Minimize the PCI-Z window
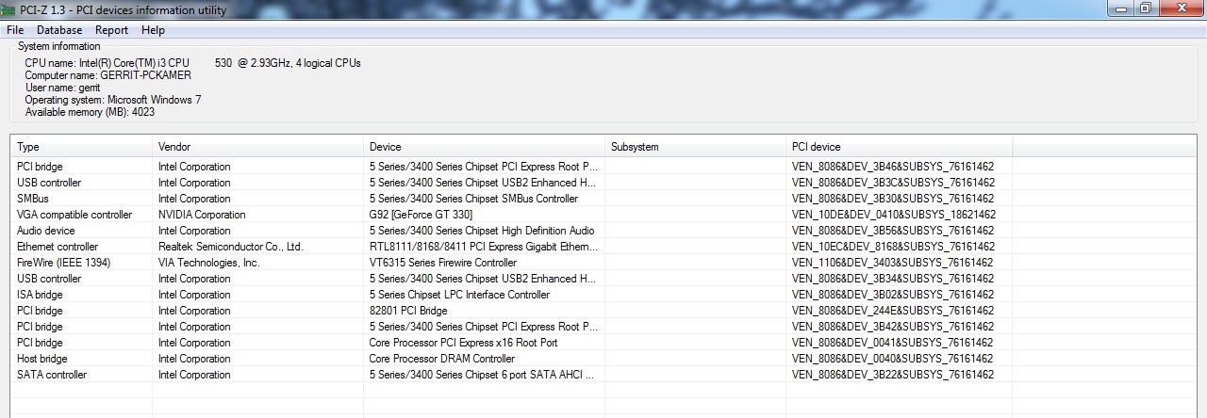Image resolution: width=1207 pixels, height=418 pixels. pos(1121,8)
